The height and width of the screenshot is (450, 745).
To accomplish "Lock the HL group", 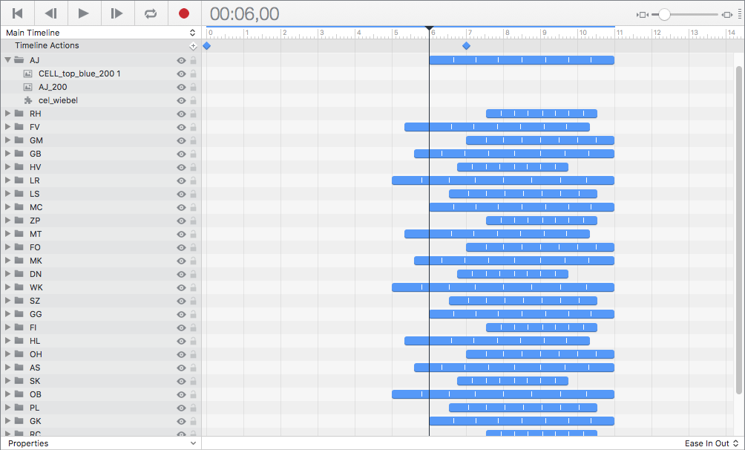I will tap(194, 341).
